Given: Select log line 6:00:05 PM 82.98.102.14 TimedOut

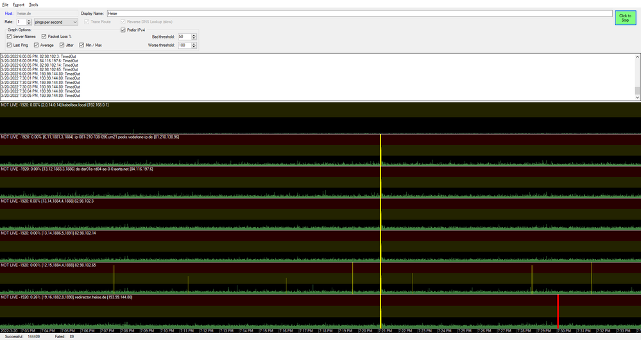Looking at the screenshot, I should [39, 65].
